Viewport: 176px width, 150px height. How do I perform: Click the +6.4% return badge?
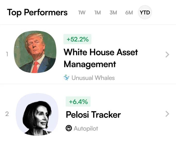[78, 102]
